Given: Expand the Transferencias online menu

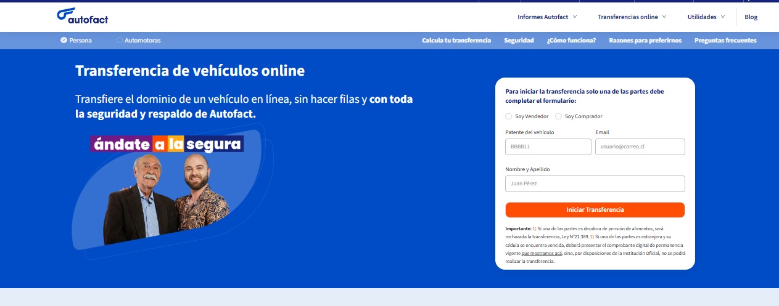Looking at the screenshot, I should tap(632, 17).
